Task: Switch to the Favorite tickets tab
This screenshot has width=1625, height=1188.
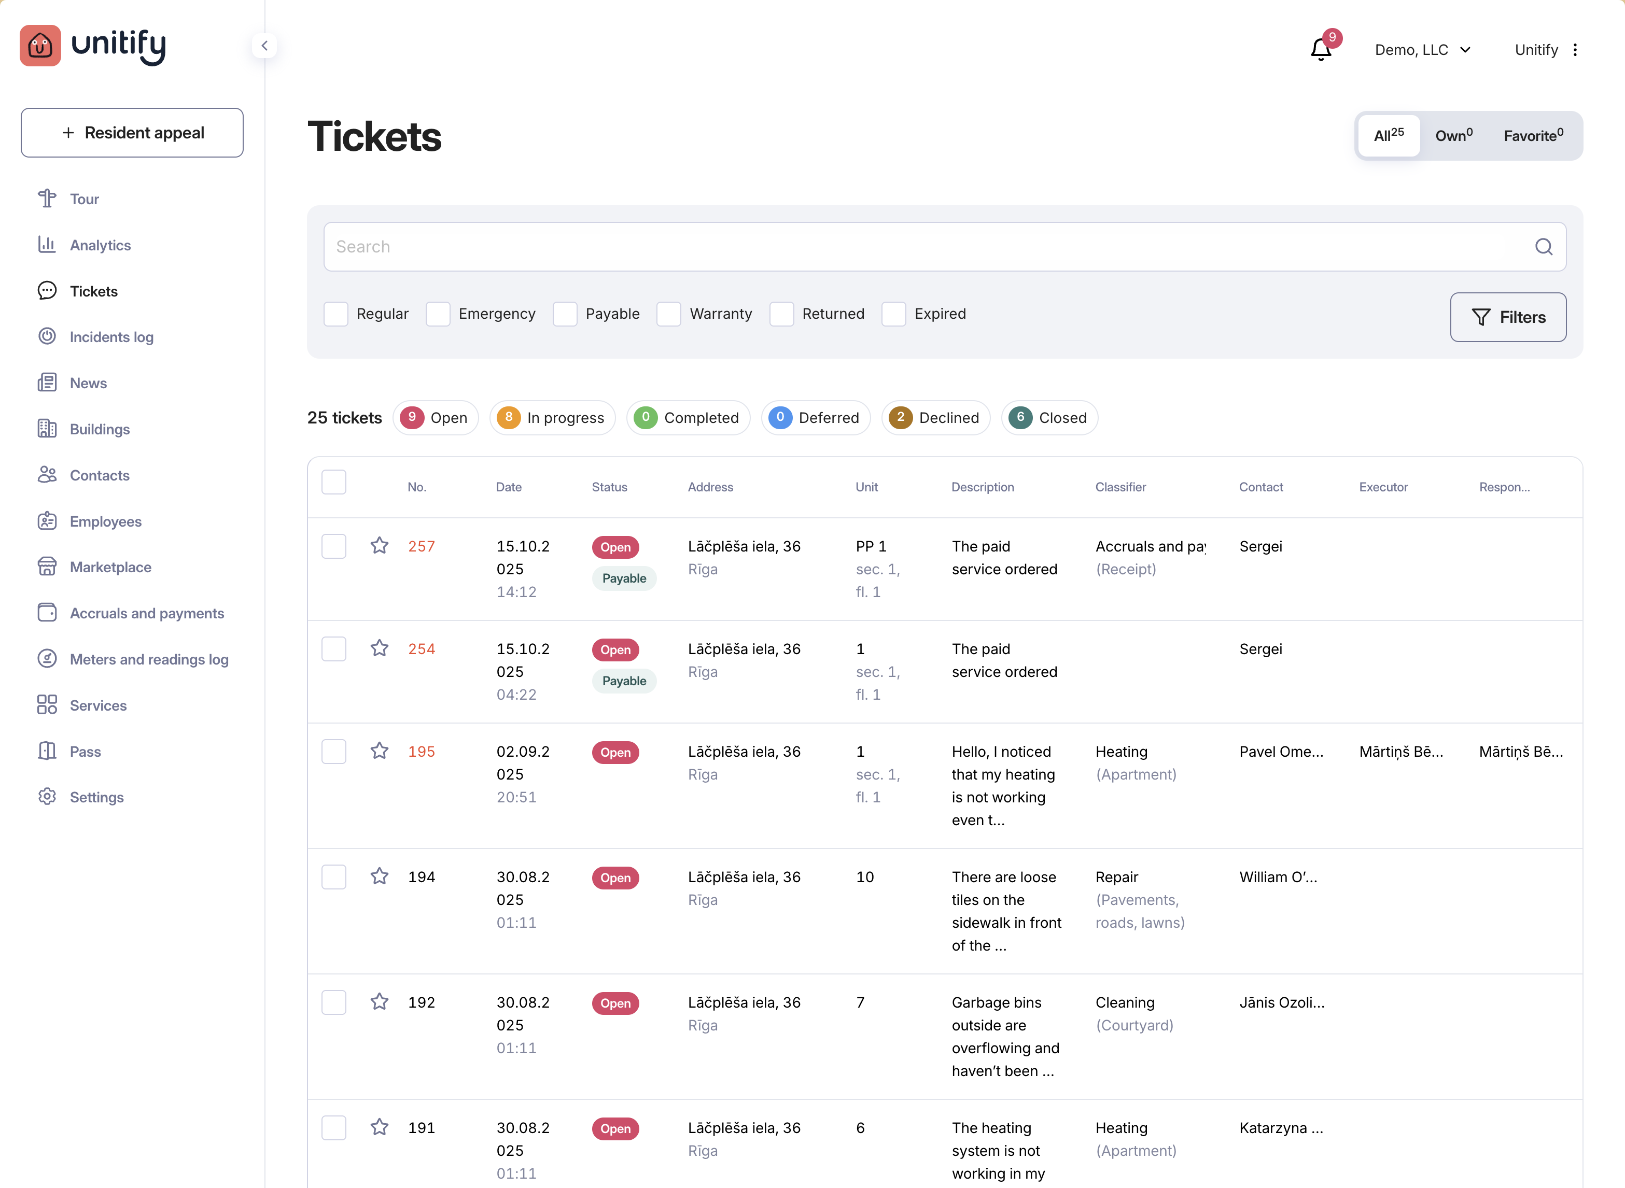Action: [1533, 135]
